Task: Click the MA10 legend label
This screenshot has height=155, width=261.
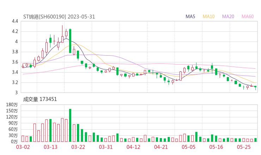Action: coord(208,17)
